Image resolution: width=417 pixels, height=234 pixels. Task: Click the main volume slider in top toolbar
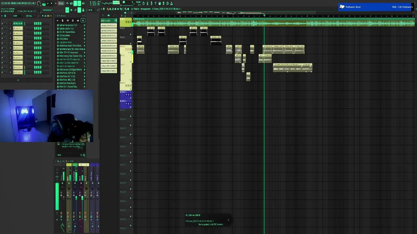48,10
